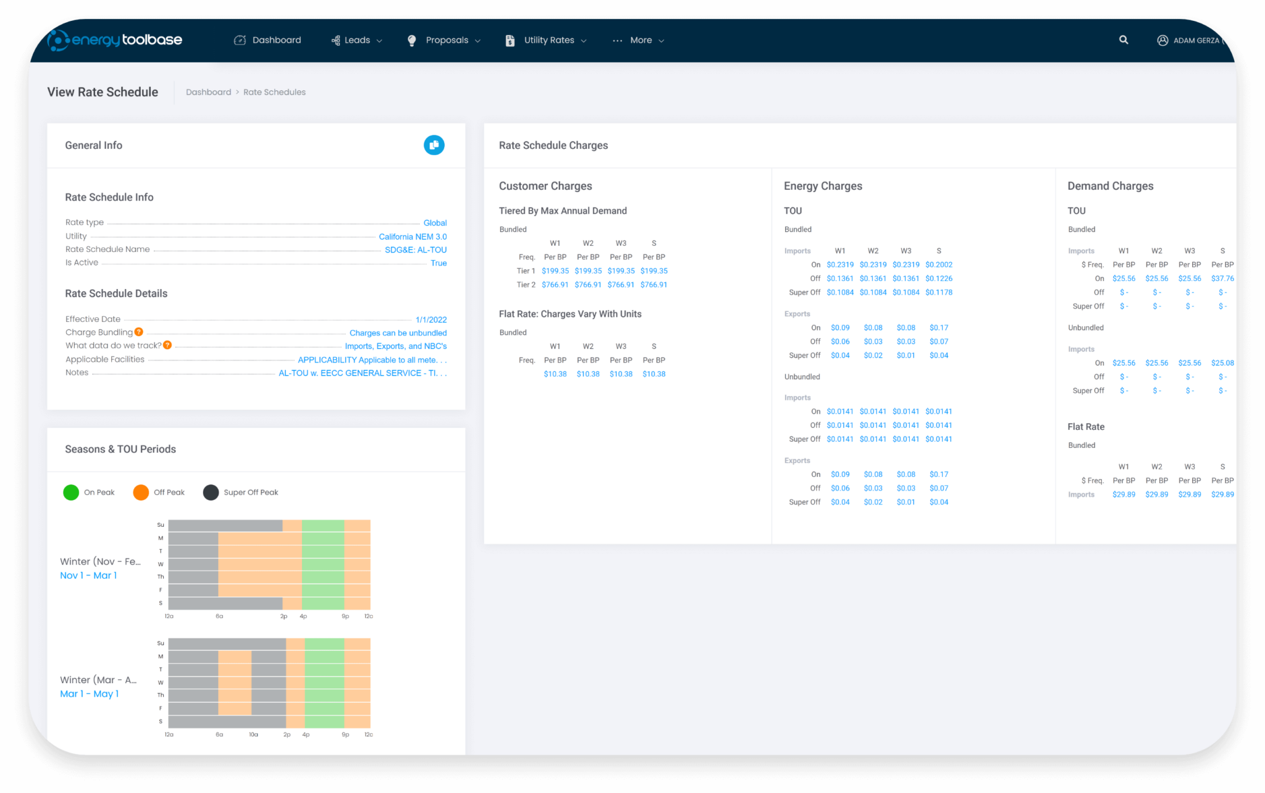
Task: Open the Dashboard menu item
Action: [x=276, y=40]
